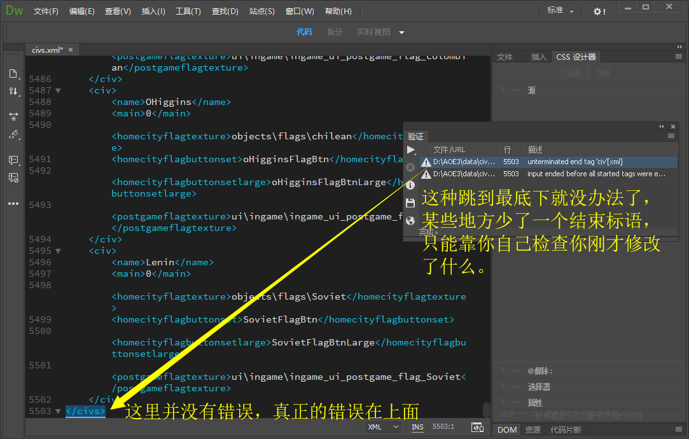Switch to the 文件 panel tab
This screenshot has width=689, height=439.
pyautogui.click(x=505, y=57)
